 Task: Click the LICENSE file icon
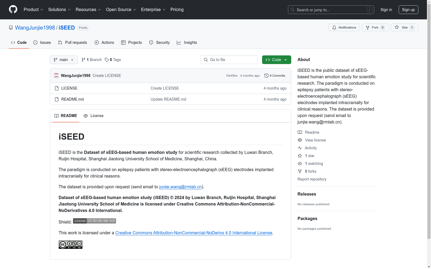(x=57, y=88)
